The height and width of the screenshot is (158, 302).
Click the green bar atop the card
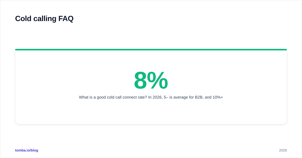[x=151, y=50]
